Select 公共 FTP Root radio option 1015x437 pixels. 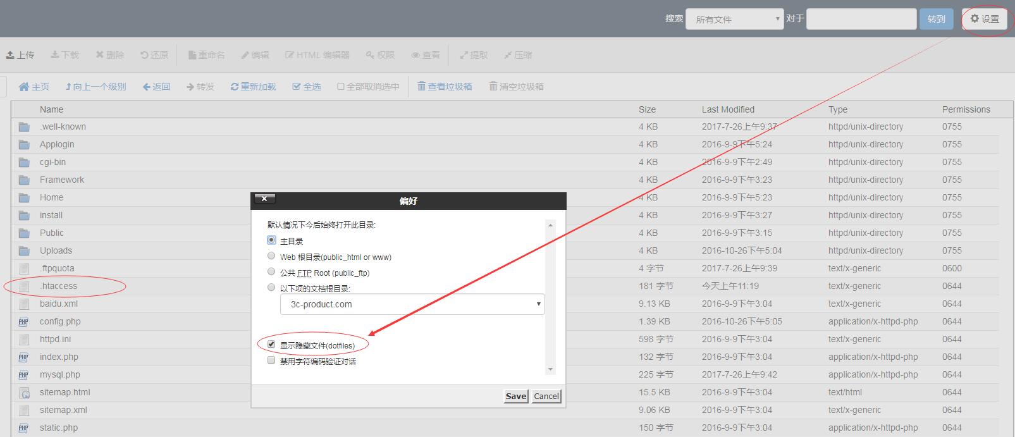271,272
